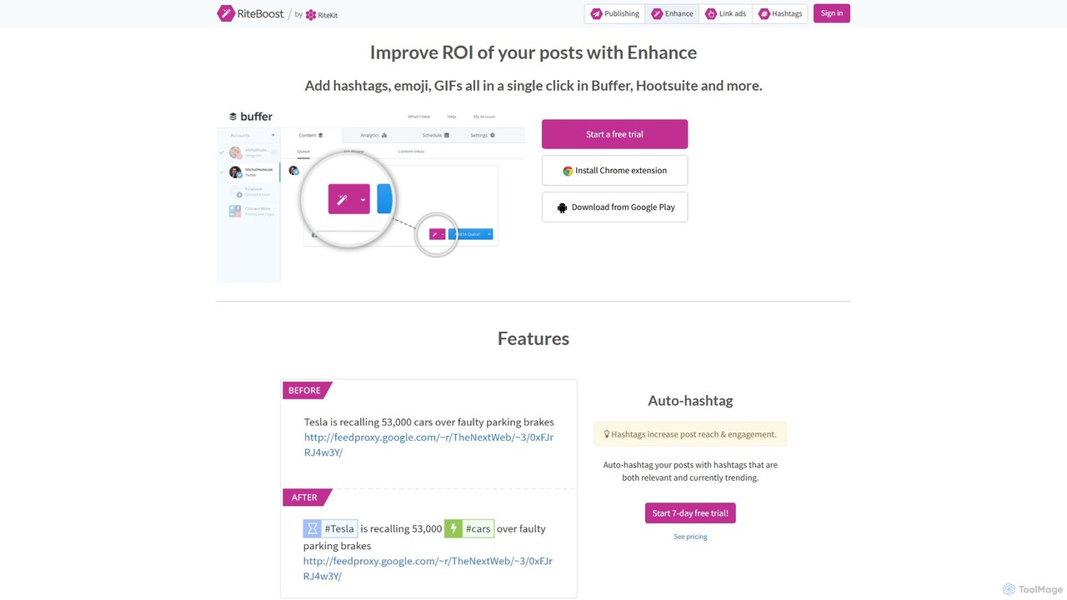Click the Hashtags hash icon in nav

point(764,13)
